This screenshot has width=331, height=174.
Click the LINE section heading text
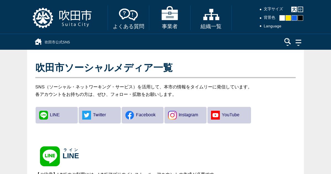point(71,156)
